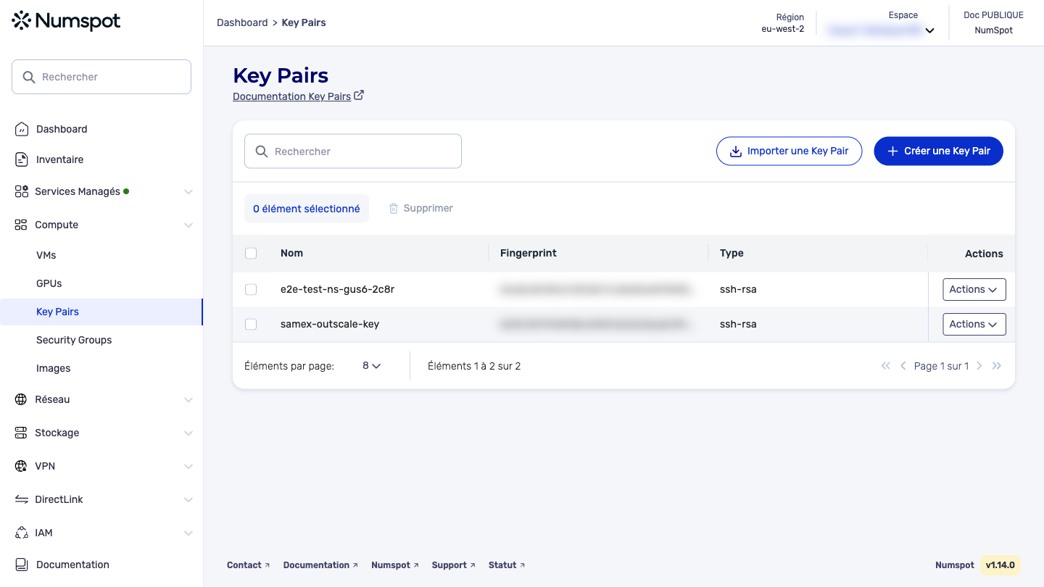Screen dimensions: 1044x587
Task: Click the Services Managés icon
Action: (22, 191)
